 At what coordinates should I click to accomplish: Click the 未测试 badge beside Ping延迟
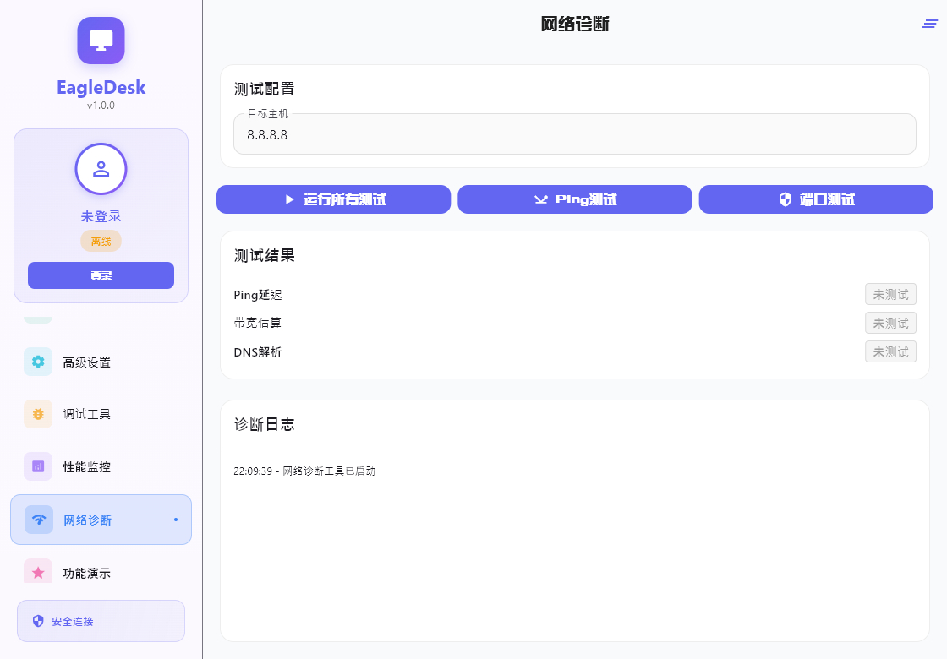(890, 294)
